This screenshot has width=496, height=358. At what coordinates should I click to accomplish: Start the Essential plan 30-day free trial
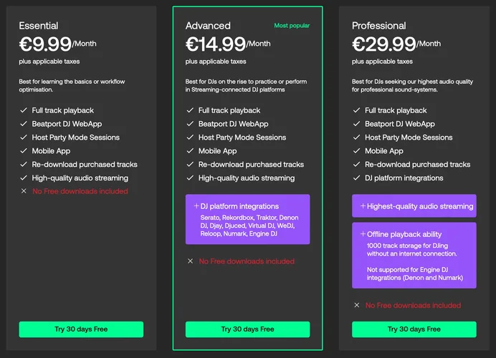[81, 329]
